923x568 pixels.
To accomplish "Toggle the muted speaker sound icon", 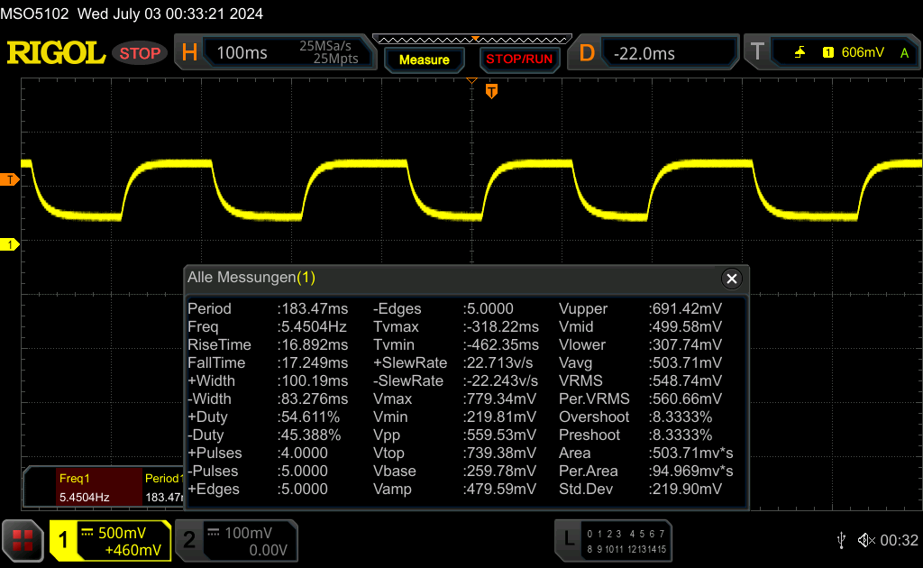I will coord(865,540).
